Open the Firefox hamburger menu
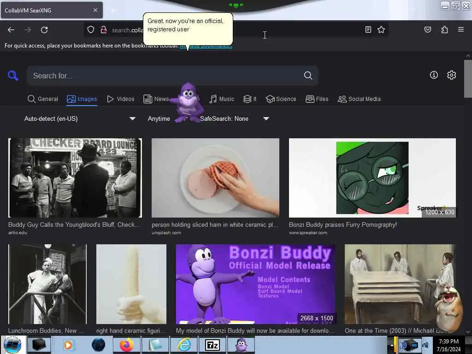472x354 pixels. pyautogui.click(x=460, y=29)
